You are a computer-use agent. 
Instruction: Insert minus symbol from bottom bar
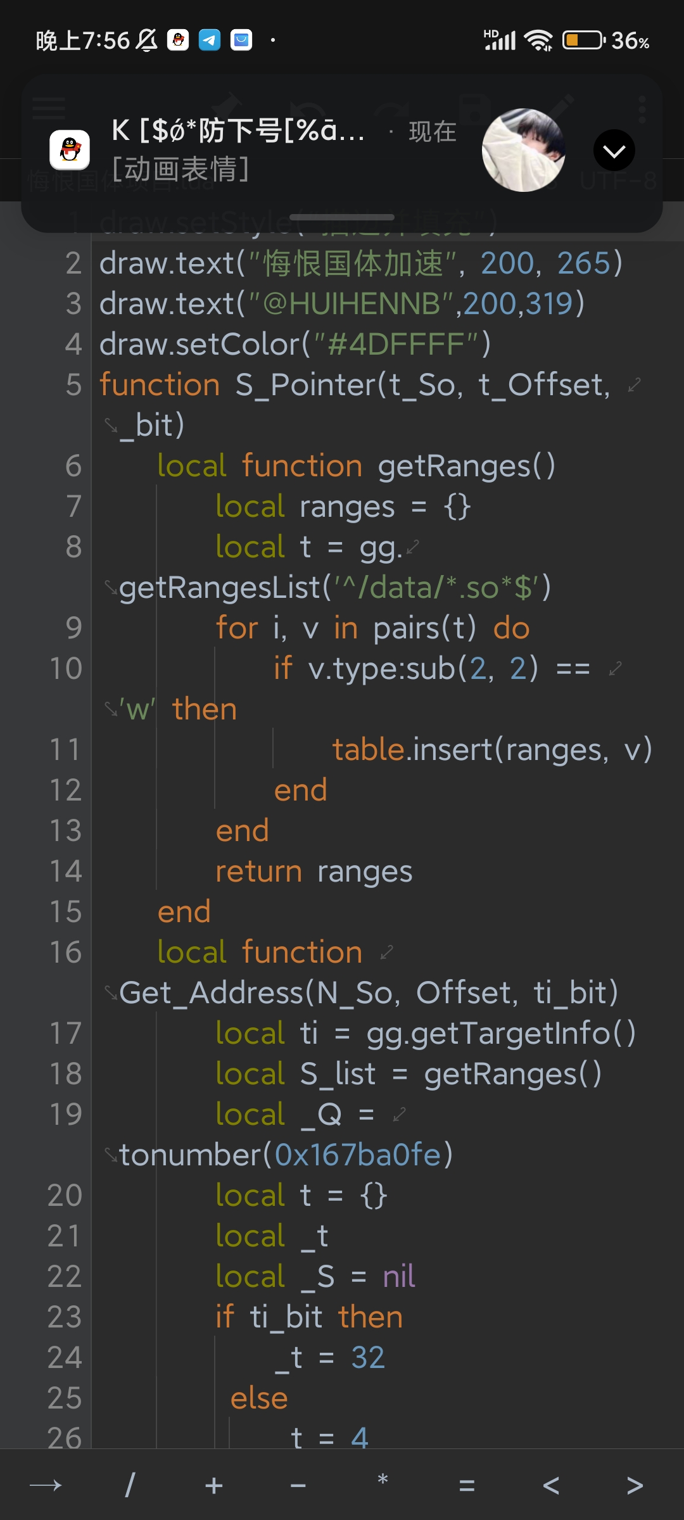298,1485
